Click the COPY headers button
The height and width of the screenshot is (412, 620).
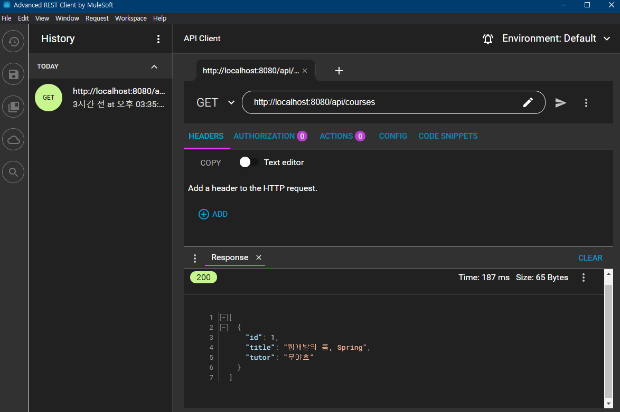point(210,163)
